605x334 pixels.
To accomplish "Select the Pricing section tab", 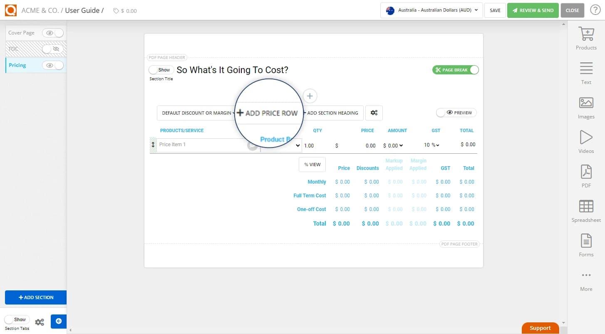I will 17,65.
